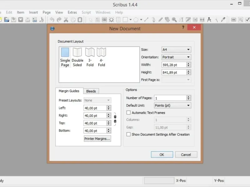
Task: Open the Orientation dropdown showing Portrait
Action: click(176, 57)
